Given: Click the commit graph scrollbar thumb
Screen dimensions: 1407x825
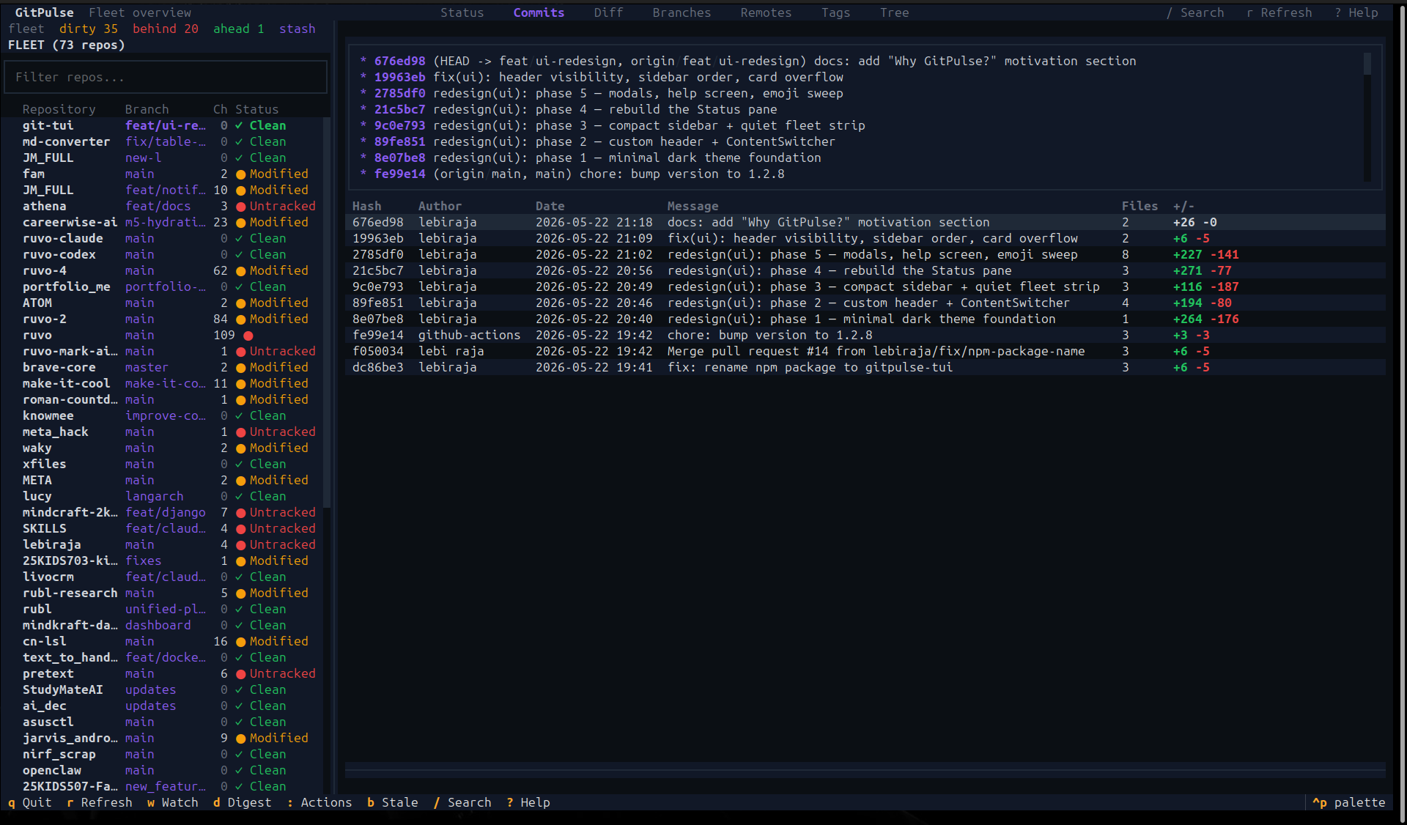Looking at the screenshot, I should [1367, 63].
